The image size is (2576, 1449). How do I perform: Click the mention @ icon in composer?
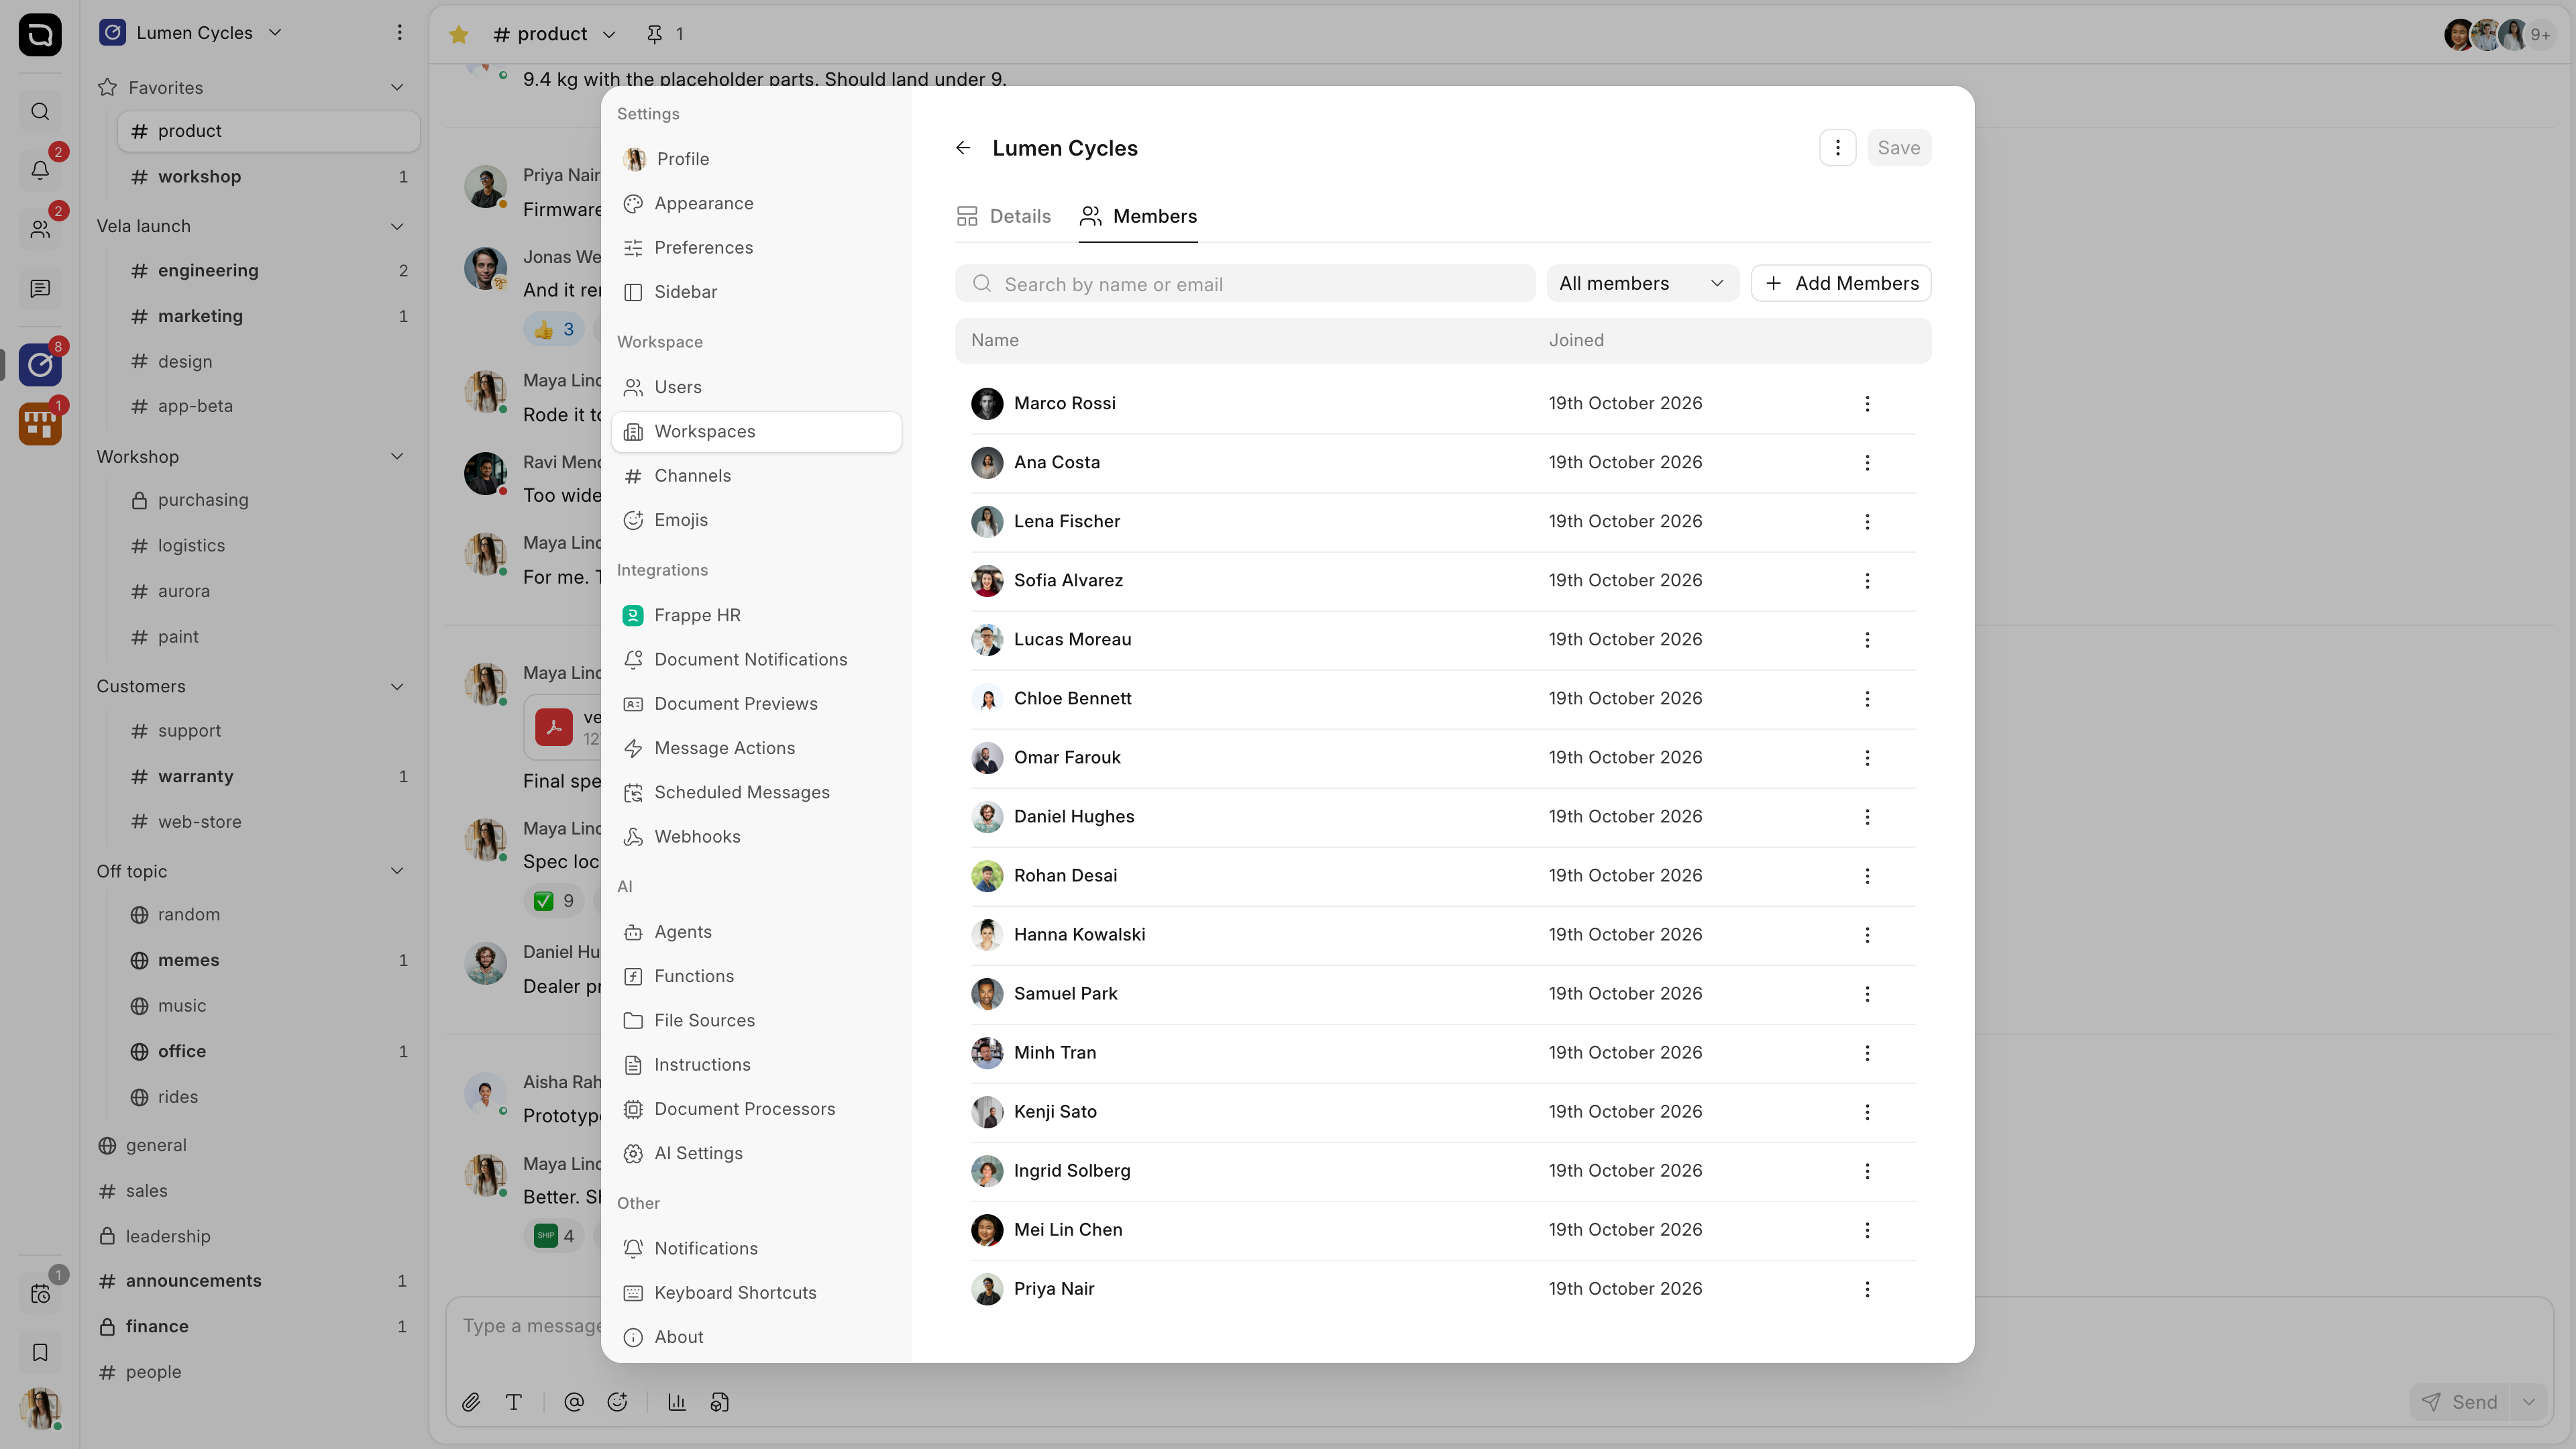[x=574, y=1402]
